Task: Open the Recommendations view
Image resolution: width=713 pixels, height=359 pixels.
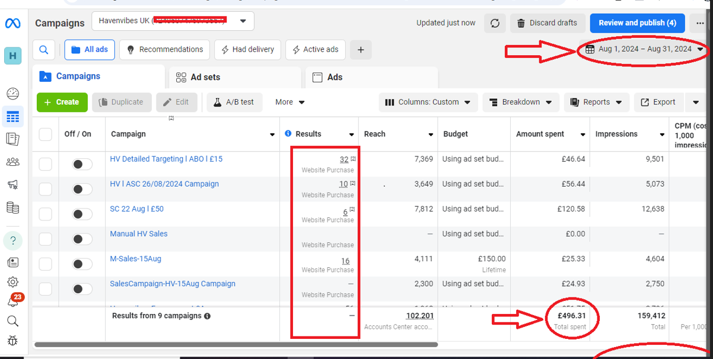Action: 164,50
